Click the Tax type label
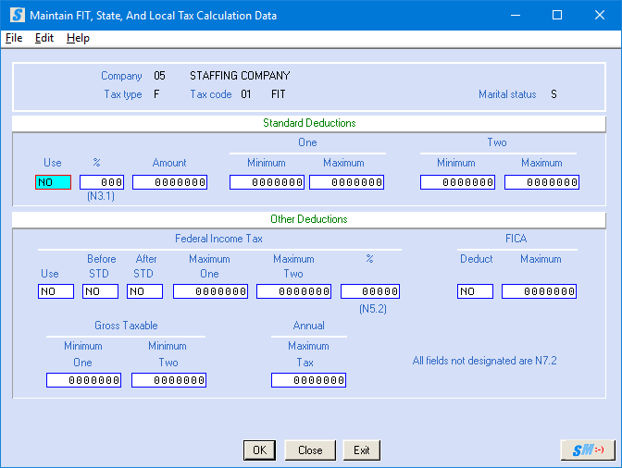622x468 pixels. (123, 94)
